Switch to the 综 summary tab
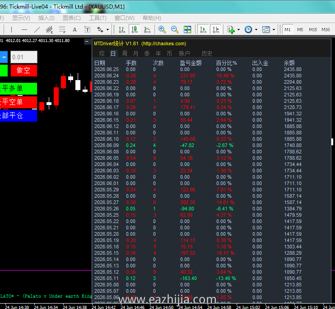 pos(102,53)
